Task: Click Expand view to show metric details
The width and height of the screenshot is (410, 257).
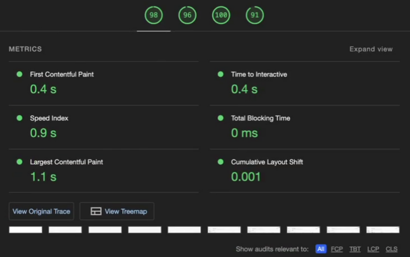Action: pos(371,49)
